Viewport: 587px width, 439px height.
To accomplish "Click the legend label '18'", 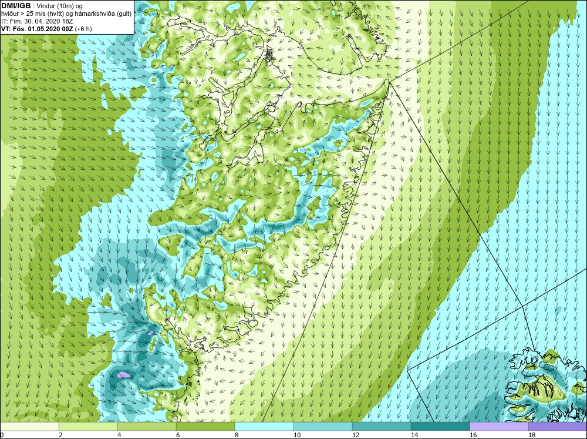I will (532, 435).
